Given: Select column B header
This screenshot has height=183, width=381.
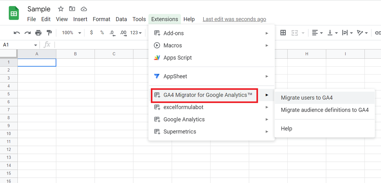Looking at the screenshot, I should tap(75, 54).
